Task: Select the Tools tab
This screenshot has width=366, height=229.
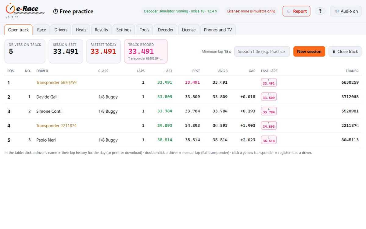Action: pos(145,30)
